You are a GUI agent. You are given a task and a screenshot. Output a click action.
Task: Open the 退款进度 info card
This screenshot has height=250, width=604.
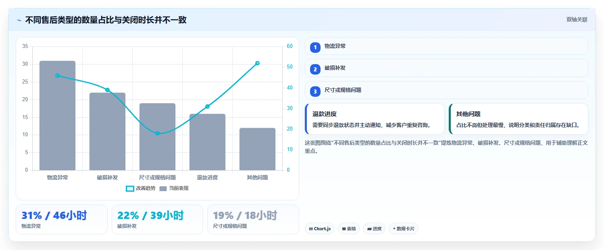tap(375, 119)
